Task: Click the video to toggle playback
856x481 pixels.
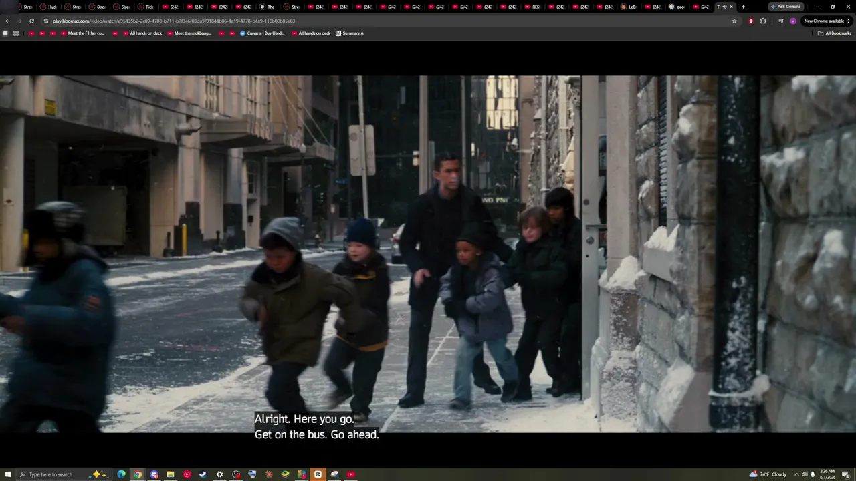Action: (428, 254)
